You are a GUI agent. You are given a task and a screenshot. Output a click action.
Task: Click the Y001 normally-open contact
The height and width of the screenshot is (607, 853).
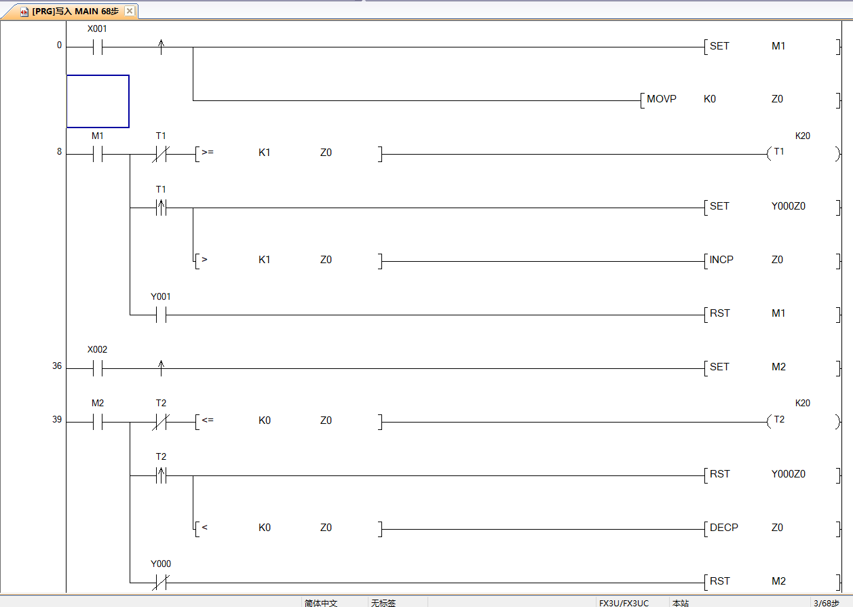click(x=161, y=315)
